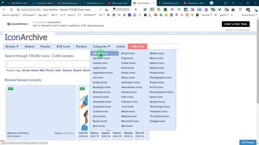Open the IQ extension icon
Viewport: 259px width, 145px height.
(x=179, y=10)
